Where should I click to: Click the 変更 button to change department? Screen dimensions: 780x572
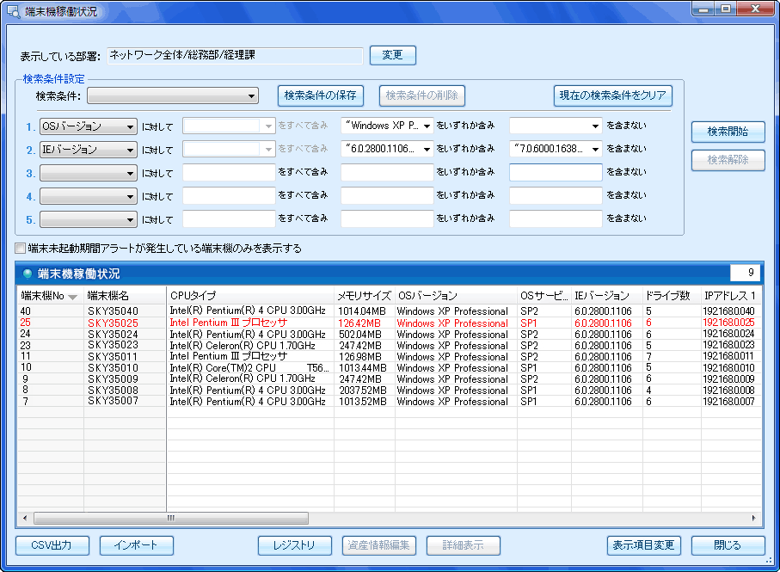[393, 55]
